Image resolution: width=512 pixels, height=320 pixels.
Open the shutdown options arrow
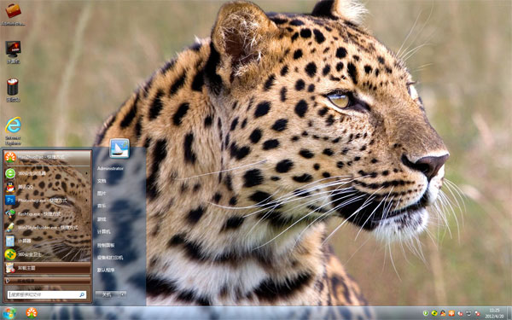point(123,294)
